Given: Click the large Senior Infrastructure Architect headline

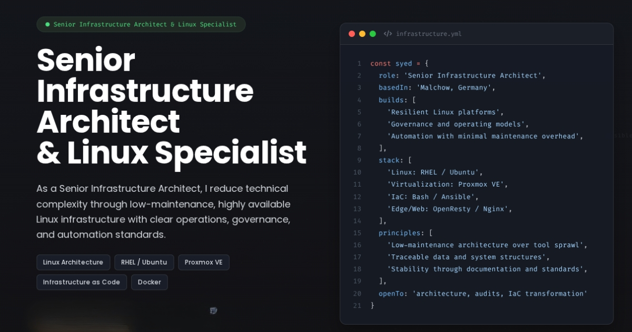Looking at the screenshot, I should (x=172, y=106).
